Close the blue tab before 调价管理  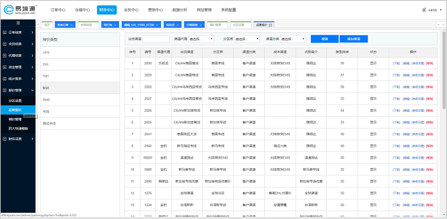click(x=201, y=25)
